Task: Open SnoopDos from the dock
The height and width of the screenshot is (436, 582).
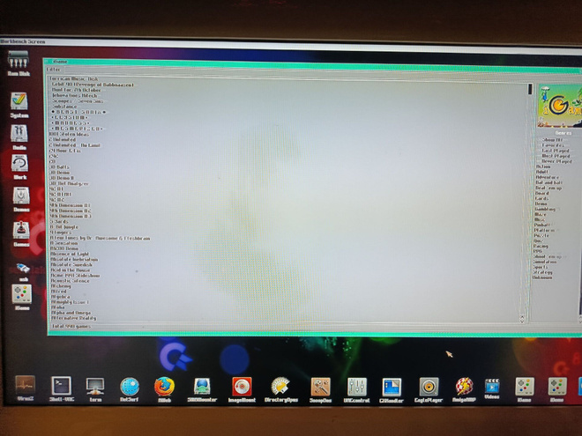Action: [320, 389]
